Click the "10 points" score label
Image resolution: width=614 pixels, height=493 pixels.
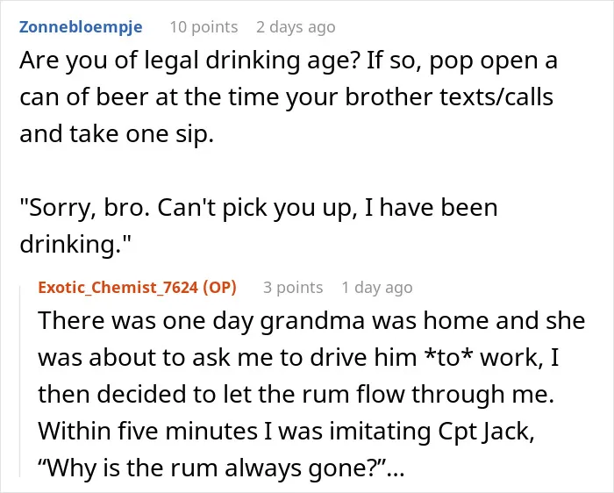(x=203, y=27)
